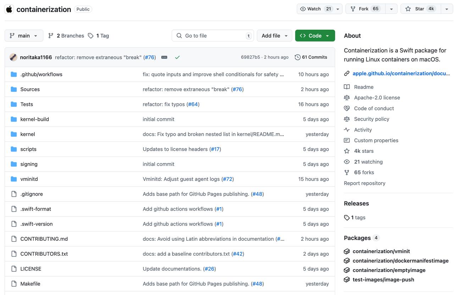Image resolution: width=454 pixels, height=295 pixels.
Task: Open the Releases heading link
Action: 356,204
